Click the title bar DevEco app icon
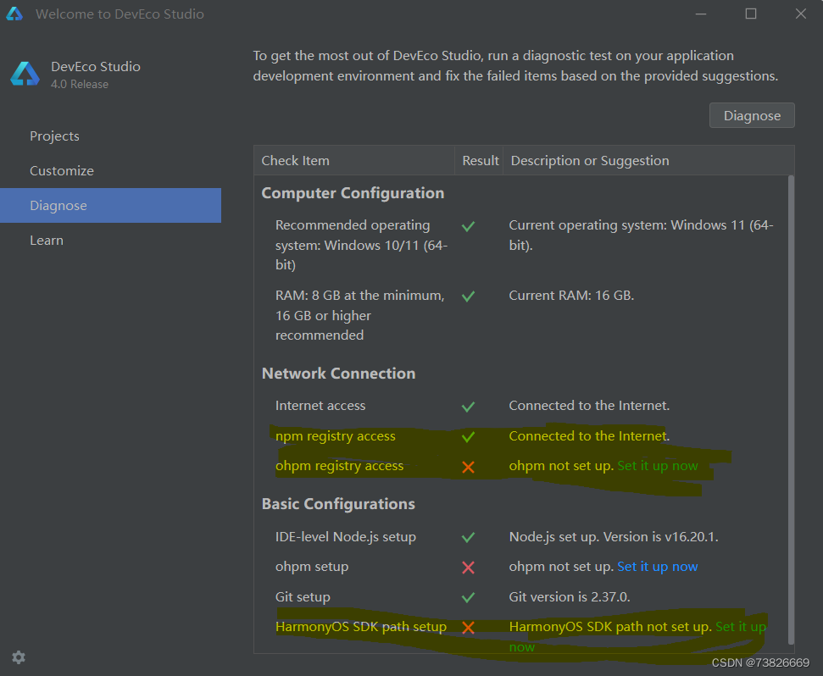 pyautogui.click(x=14, y=14)
